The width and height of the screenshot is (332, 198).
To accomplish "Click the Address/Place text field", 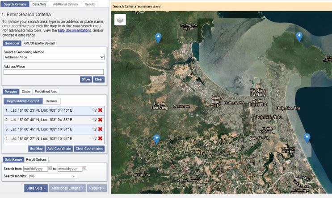I will [x=54, y=72].
